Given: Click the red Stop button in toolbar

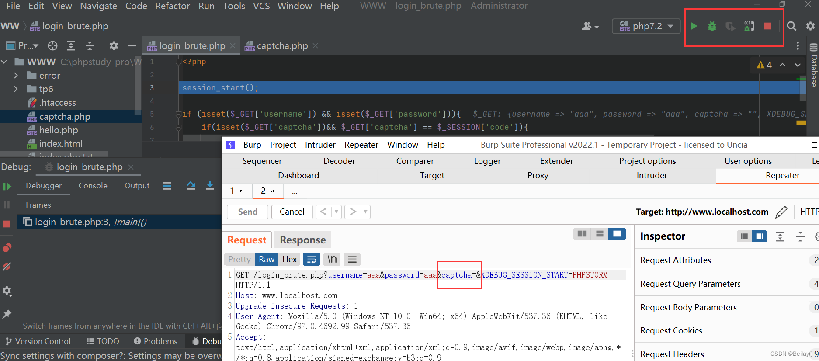Looking at the screenshot, I should [x=767, y=26].
